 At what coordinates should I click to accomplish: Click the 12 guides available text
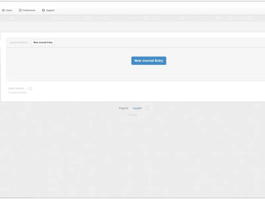(x=18, y=93)
